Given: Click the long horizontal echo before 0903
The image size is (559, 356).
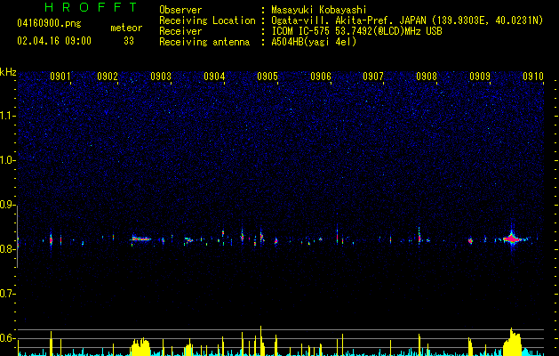Looking at the screenshot, I should pos(140,239).
